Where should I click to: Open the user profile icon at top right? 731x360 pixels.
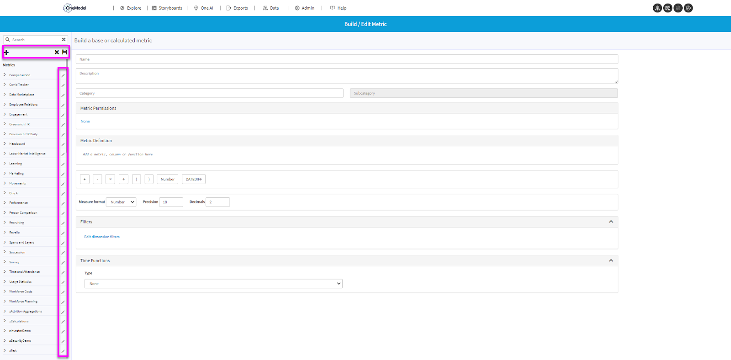[689, 8]
